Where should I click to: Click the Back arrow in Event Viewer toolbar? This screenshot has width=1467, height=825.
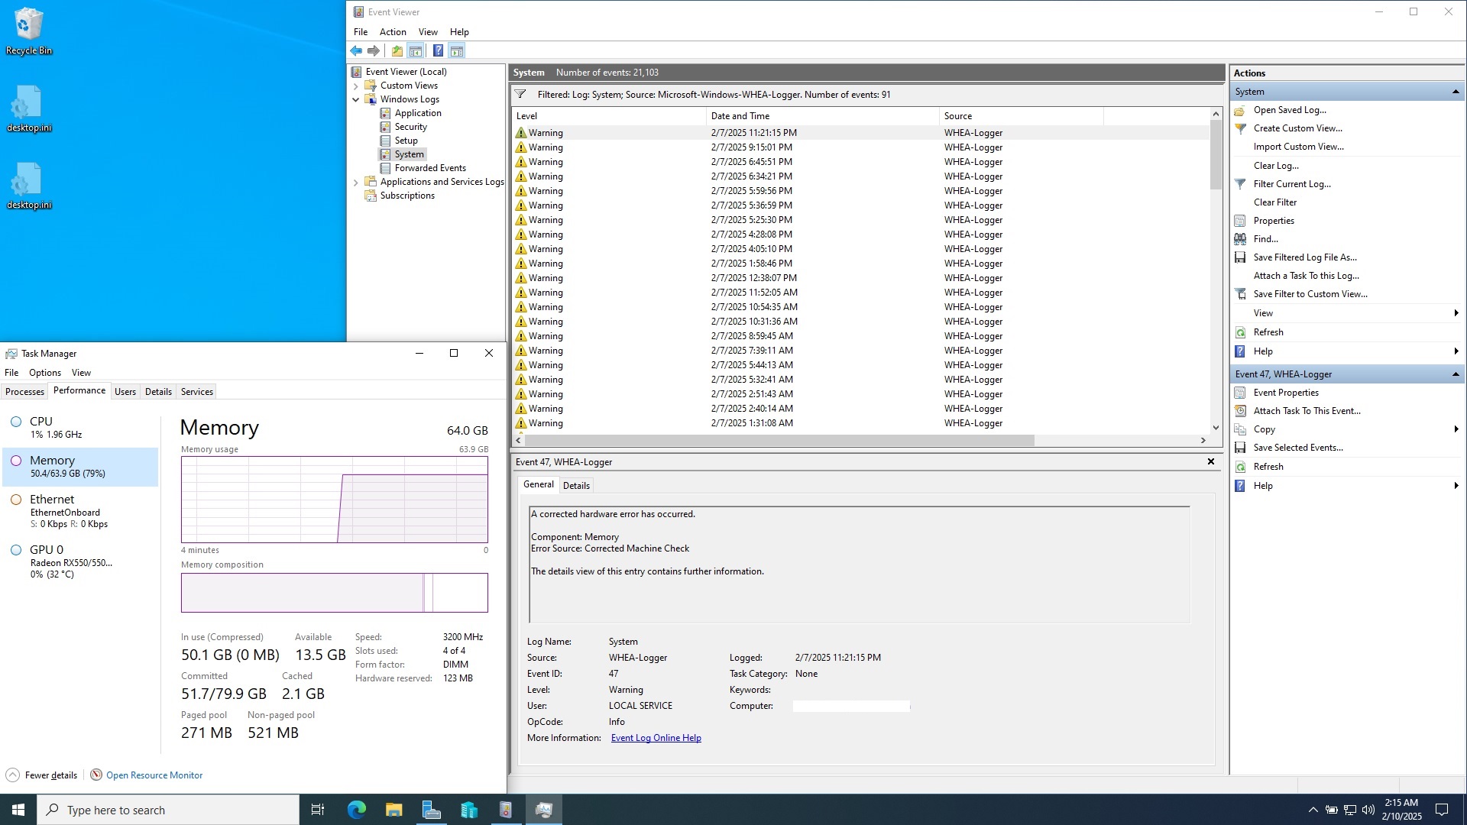pos(356,51)
